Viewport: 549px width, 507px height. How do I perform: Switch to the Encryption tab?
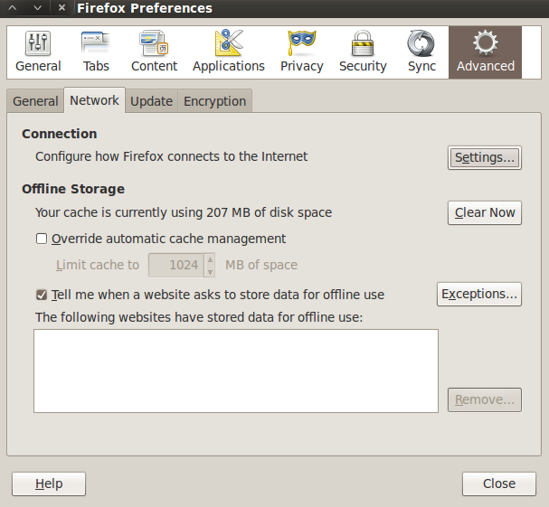click(214, 101)
